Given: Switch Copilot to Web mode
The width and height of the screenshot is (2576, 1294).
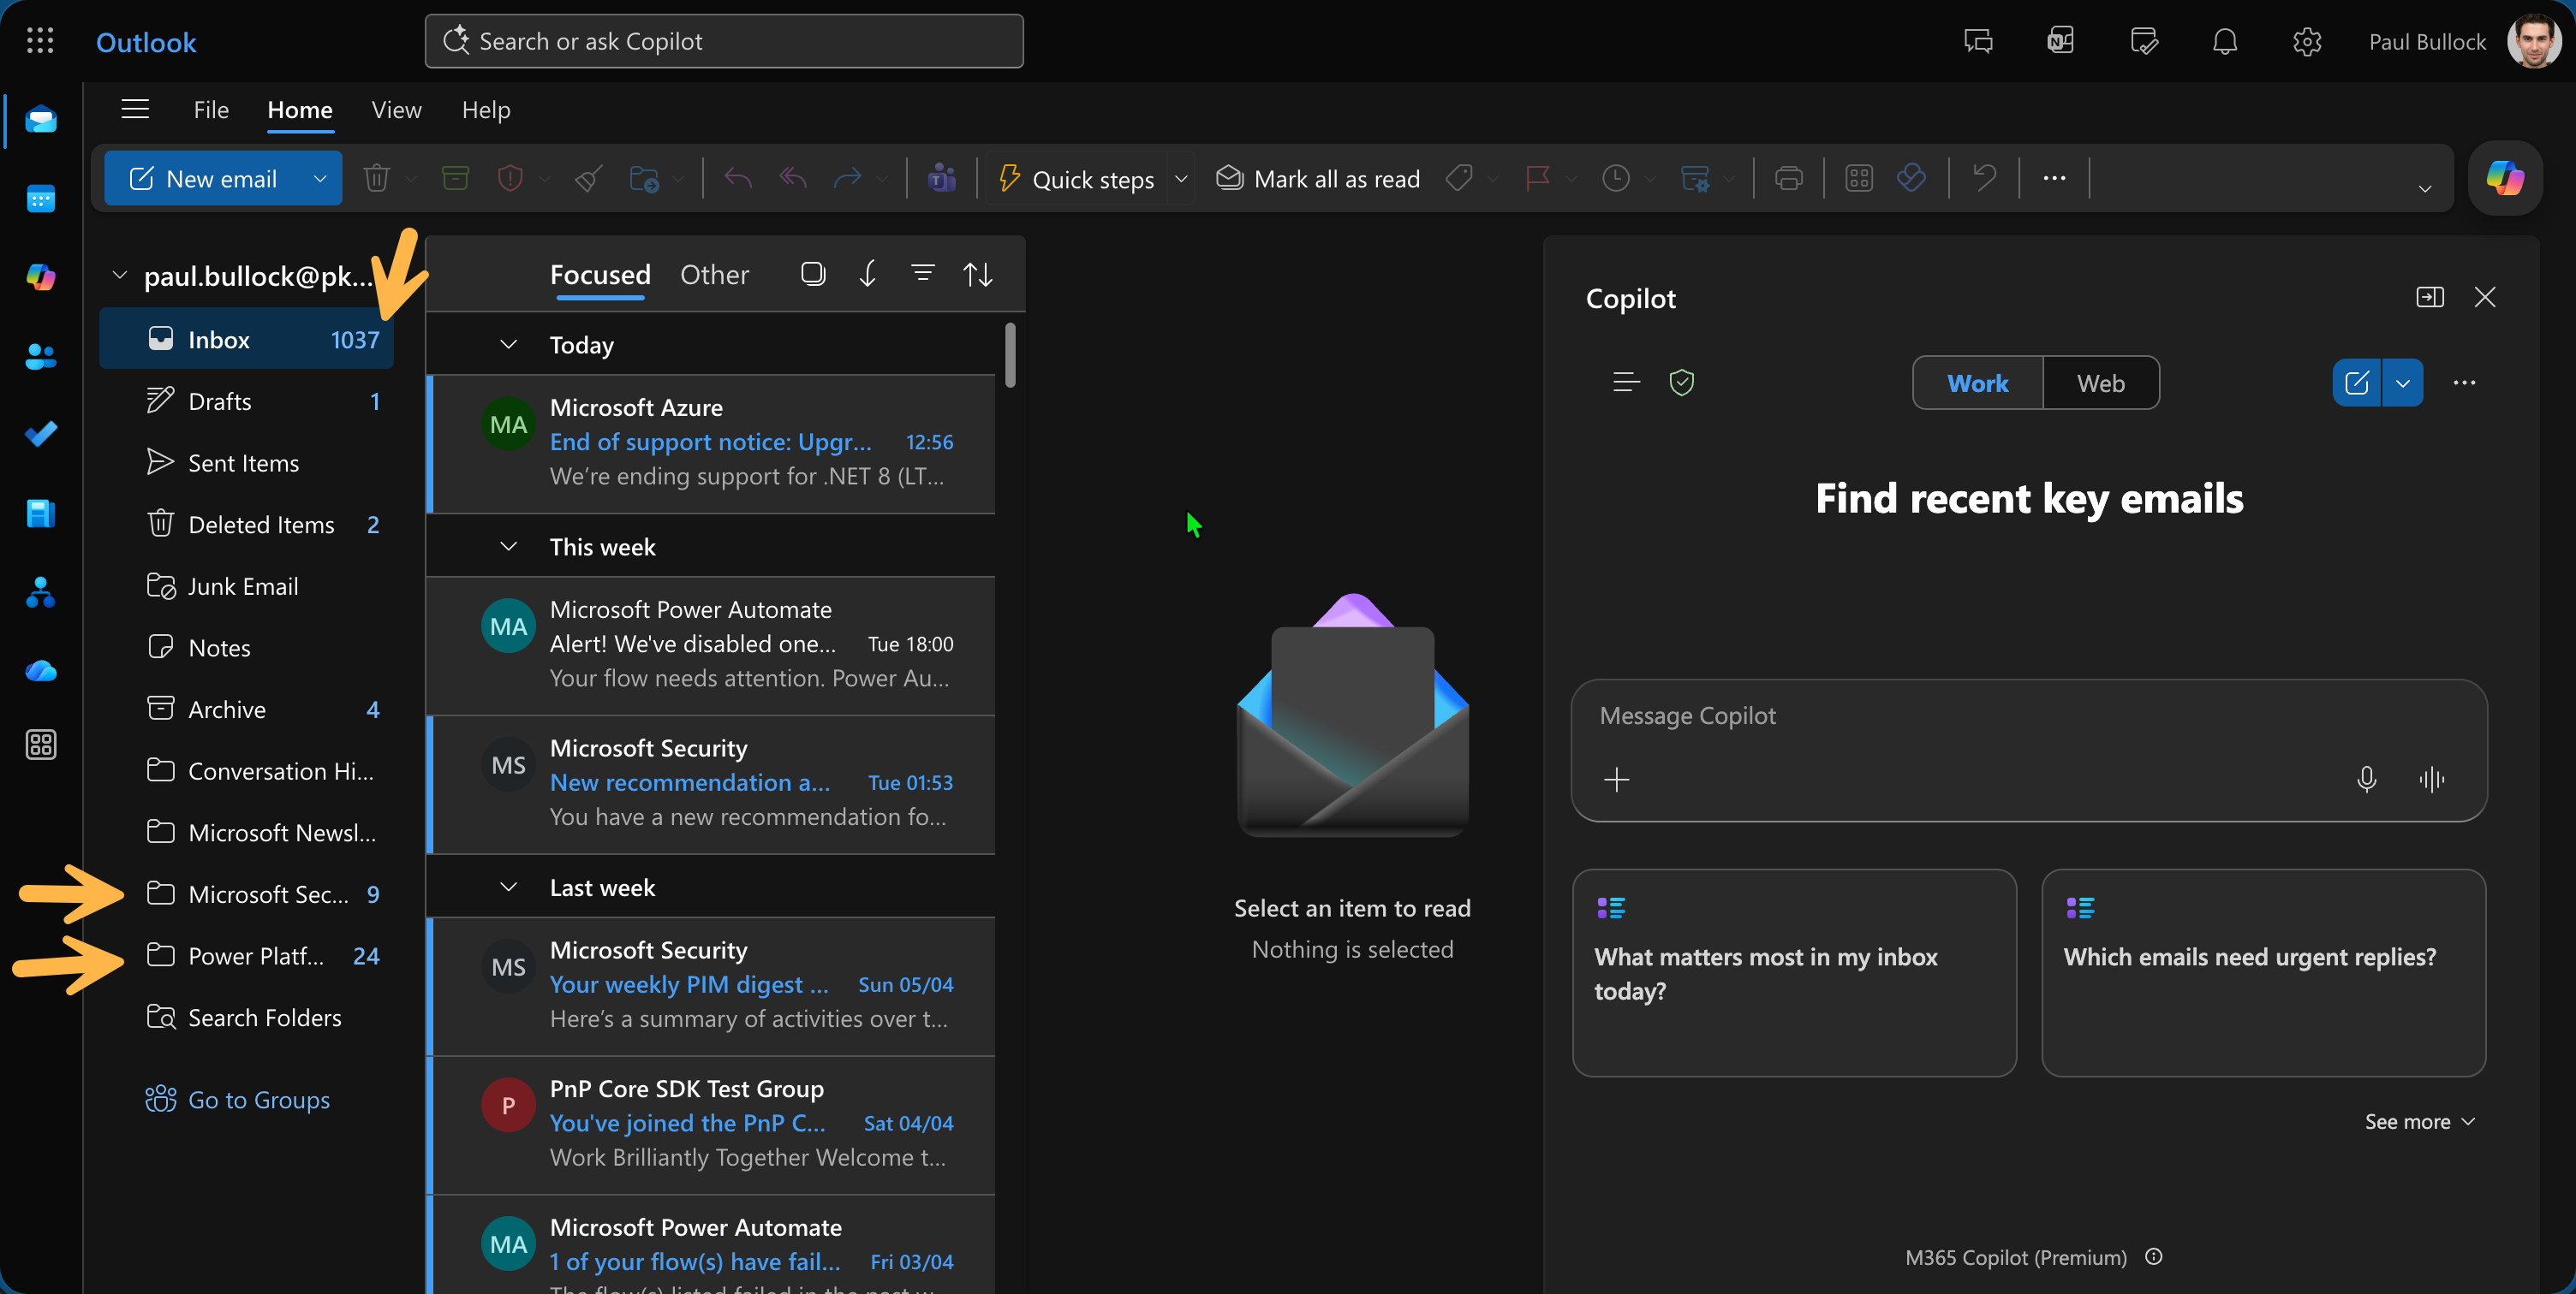Looking at the screenshot, I should (x=2100, y=383).
